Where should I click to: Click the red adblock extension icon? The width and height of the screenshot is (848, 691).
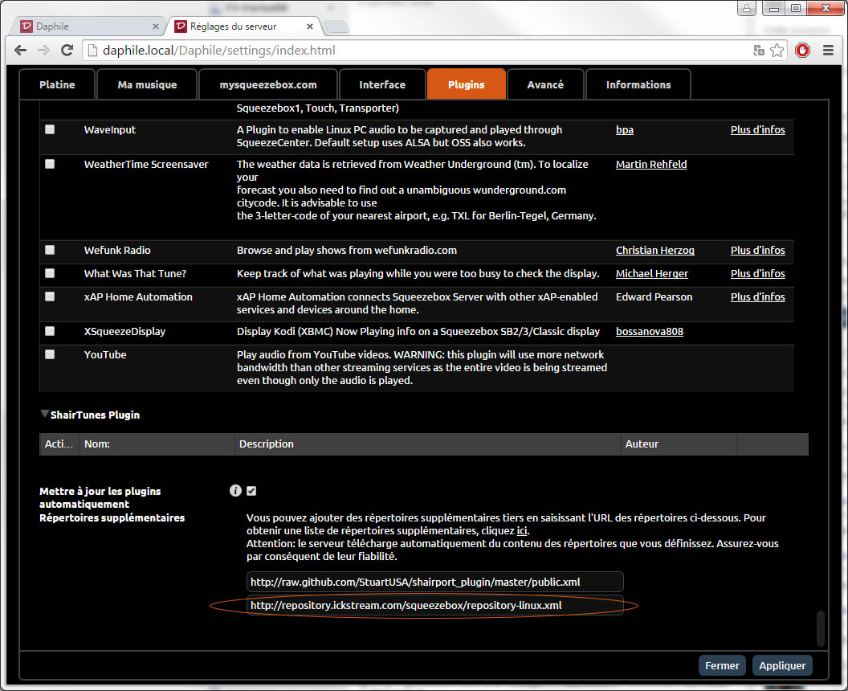coord(802,51)
